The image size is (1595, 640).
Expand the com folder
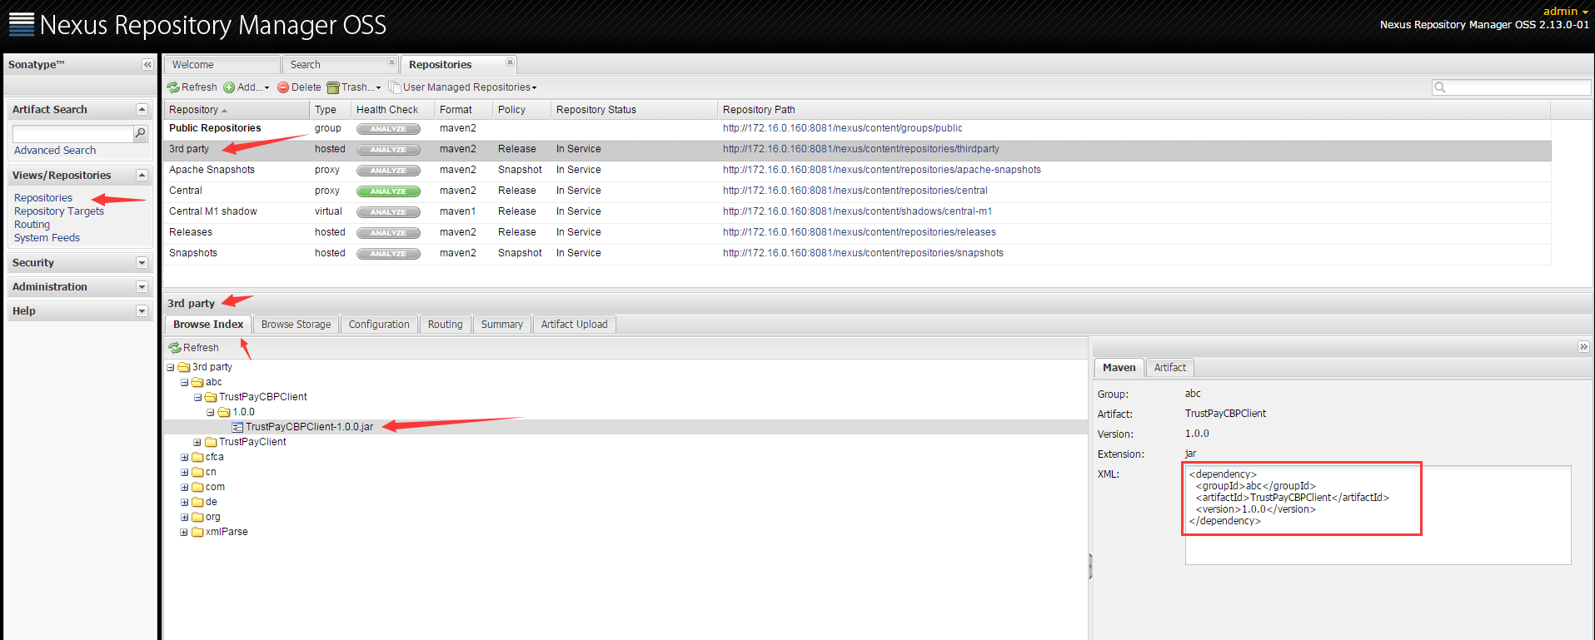pyautogui.click(x=184, y=487)
